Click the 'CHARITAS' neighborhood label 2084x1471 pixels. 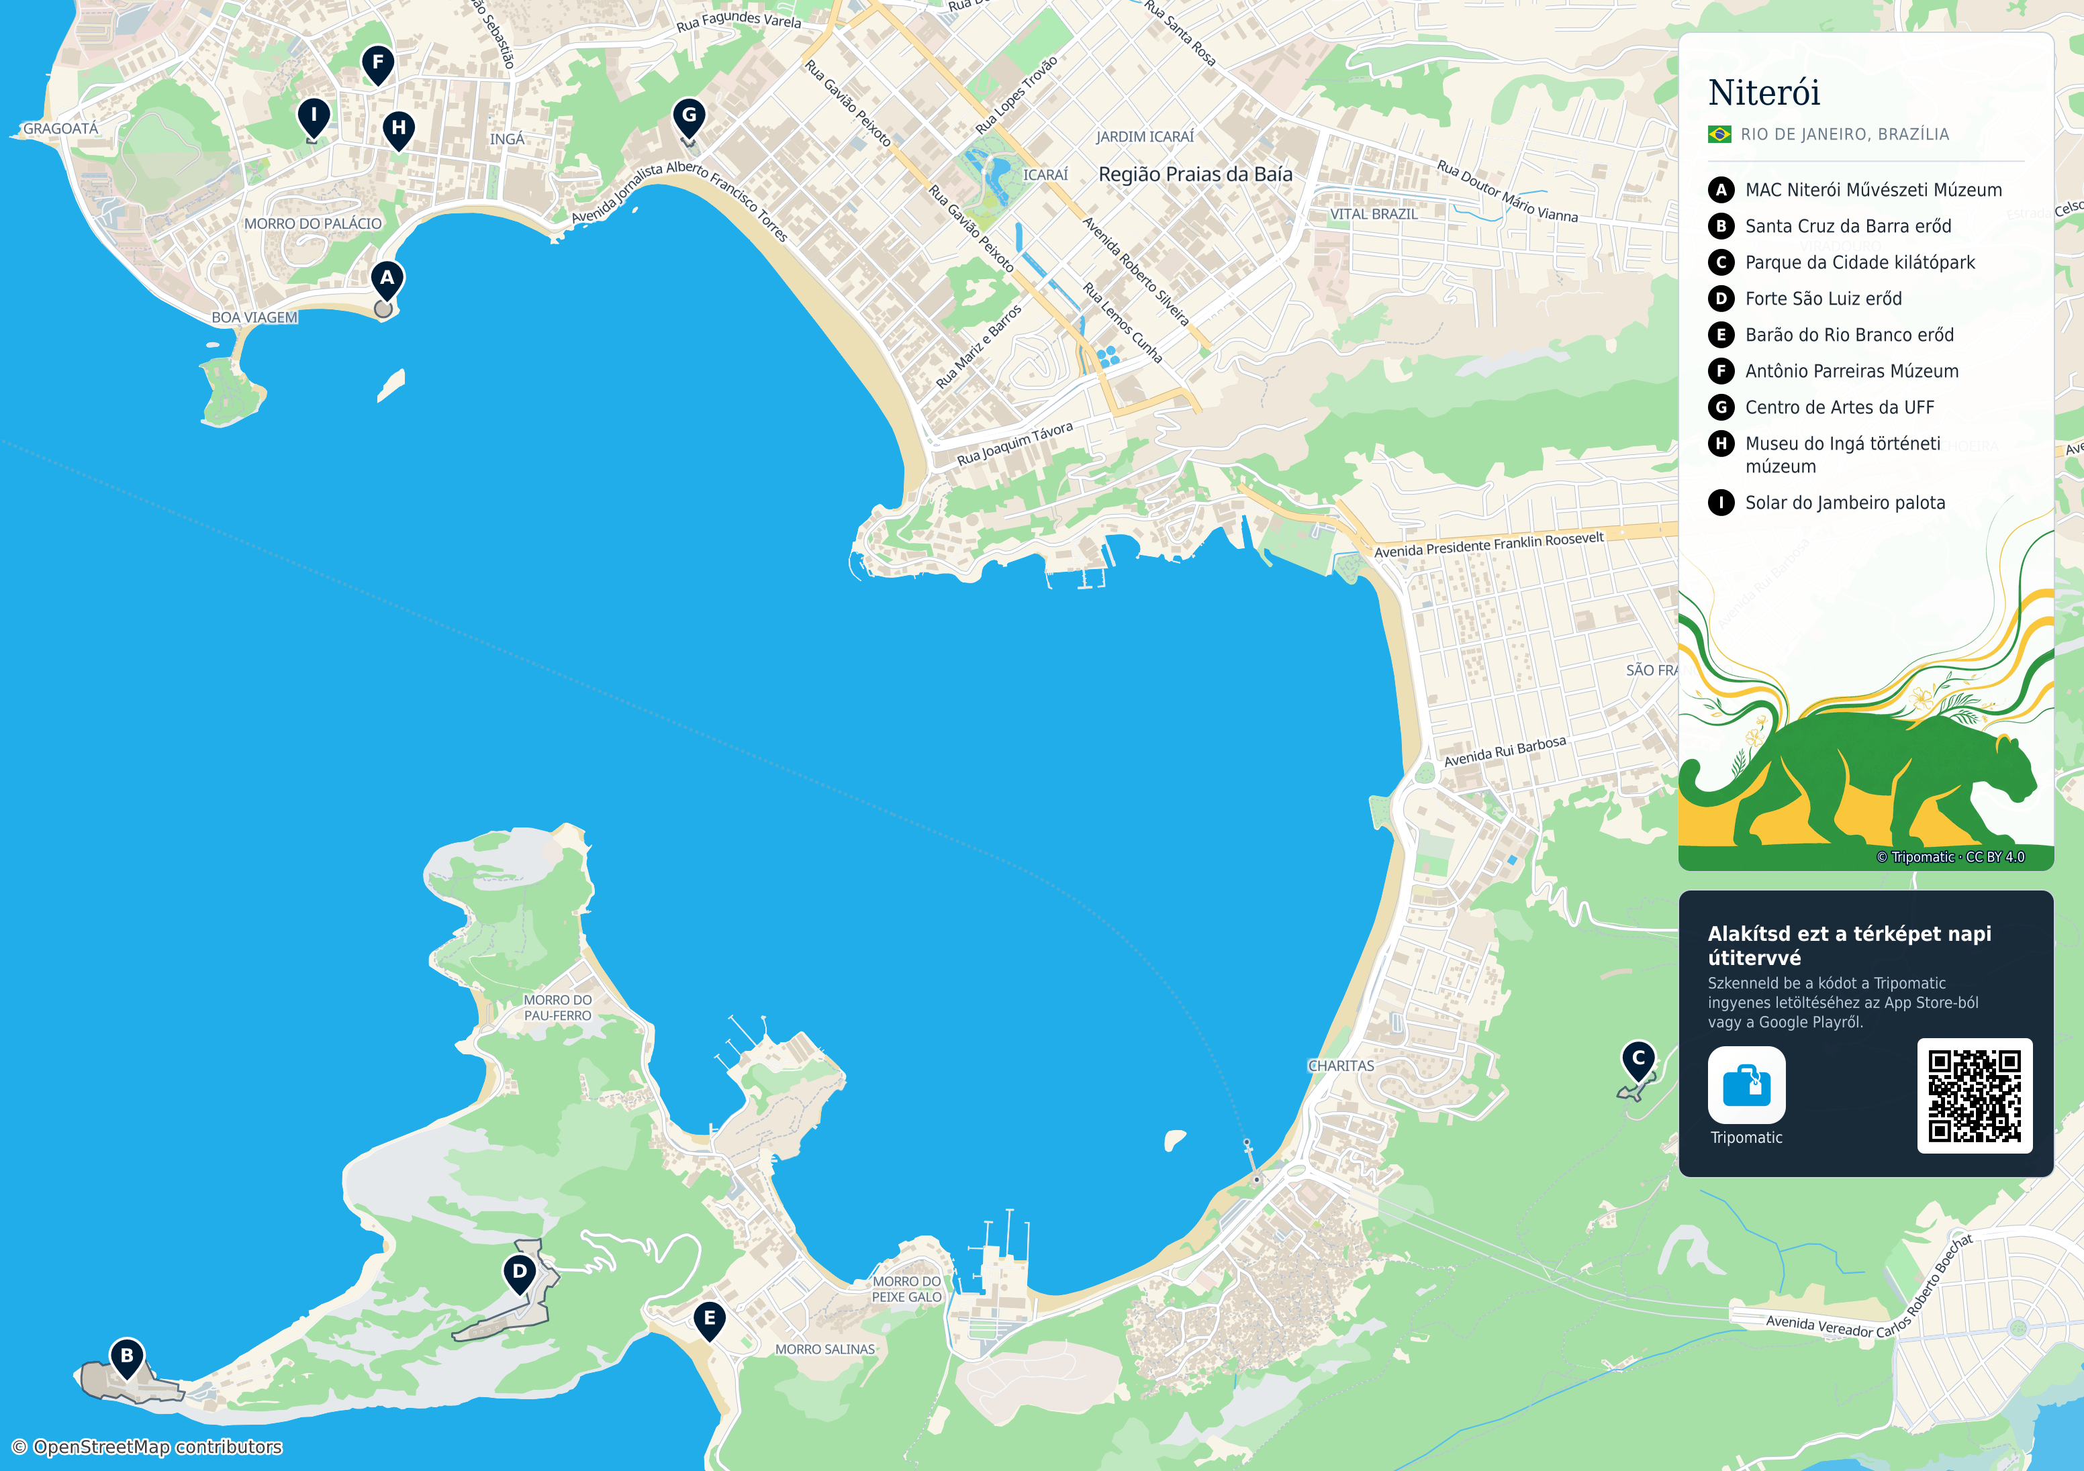[1341, 1066]
